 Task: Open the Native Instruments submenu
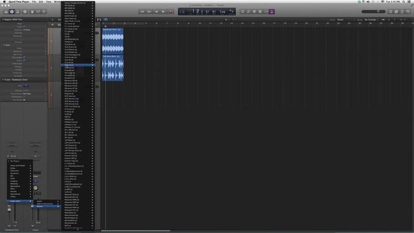(x=47, y=204)
